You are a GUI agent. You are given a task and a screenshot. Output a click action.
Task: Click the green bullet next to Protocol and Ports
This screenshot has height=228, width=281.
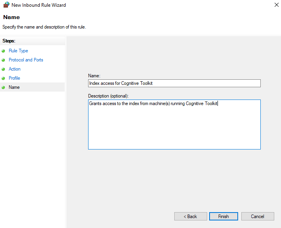coord(4,60)
